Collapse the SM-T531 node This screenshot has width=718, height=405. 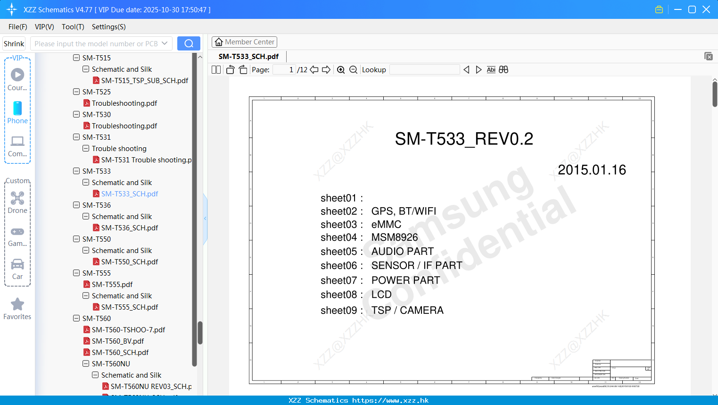coord(76,137)
